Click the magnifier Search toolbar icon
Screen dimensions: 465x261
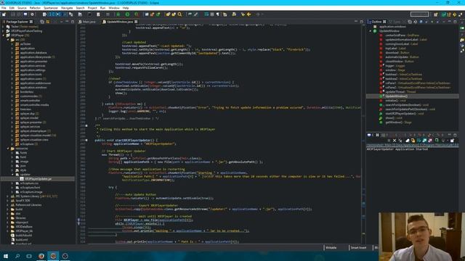pyautogui.click(x=179, y=14)
